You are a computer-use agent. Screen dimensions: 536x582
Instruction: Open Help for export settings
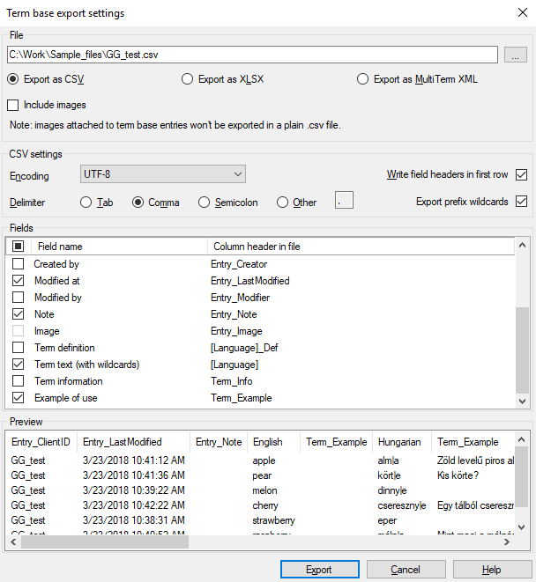491,570
